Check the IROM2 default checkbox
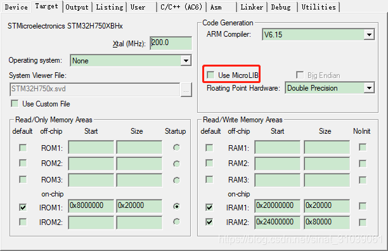This screenshot has height=251, width=388. click(x=23, y=222)
